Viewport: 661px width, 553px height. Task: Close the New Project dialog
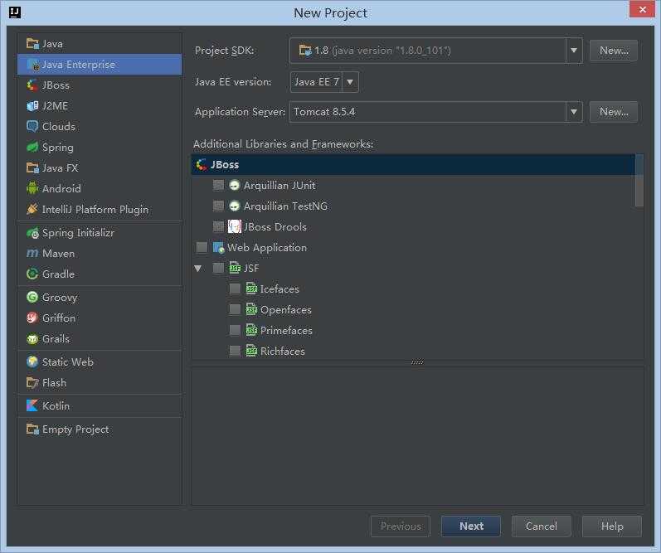[642, 9]
